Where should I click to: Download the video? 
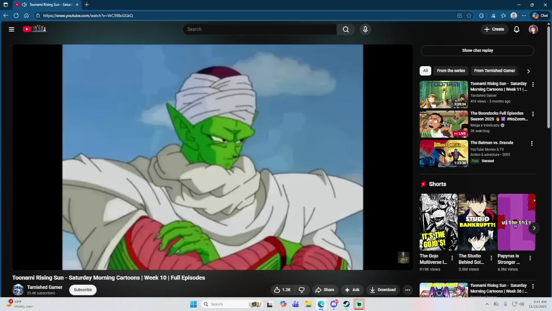383,290
